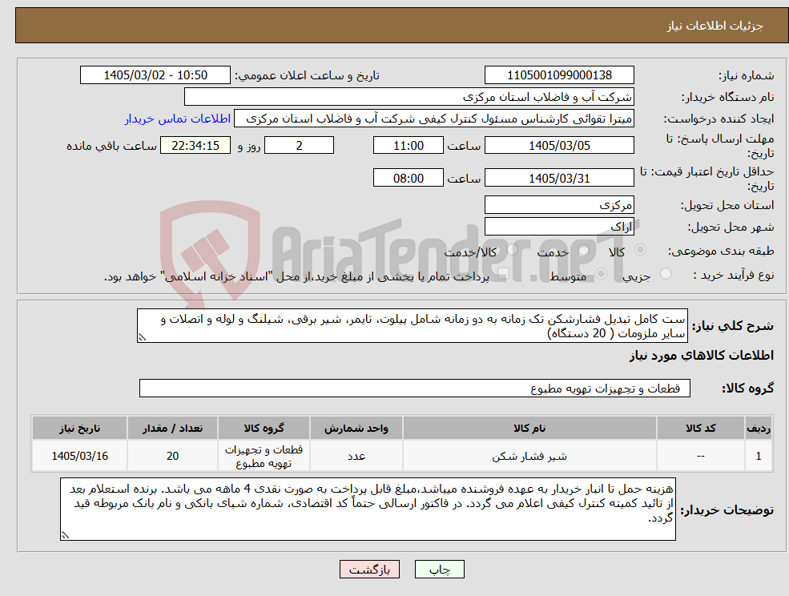
Task: Click the نوع فرآیند خرید label
Action: tap(734, 275)
